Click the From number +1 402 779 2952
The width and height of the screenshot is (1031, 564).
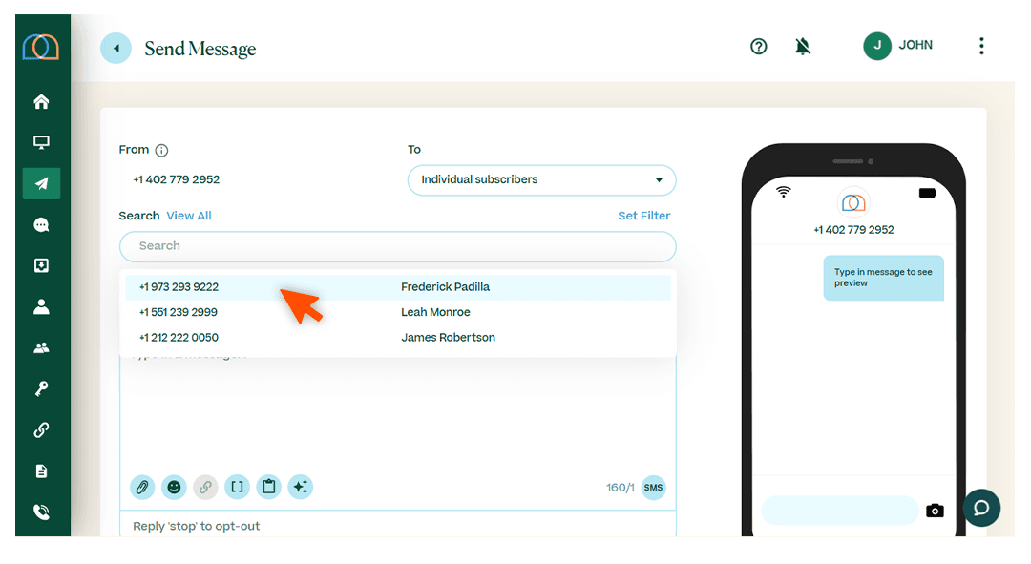177,179
